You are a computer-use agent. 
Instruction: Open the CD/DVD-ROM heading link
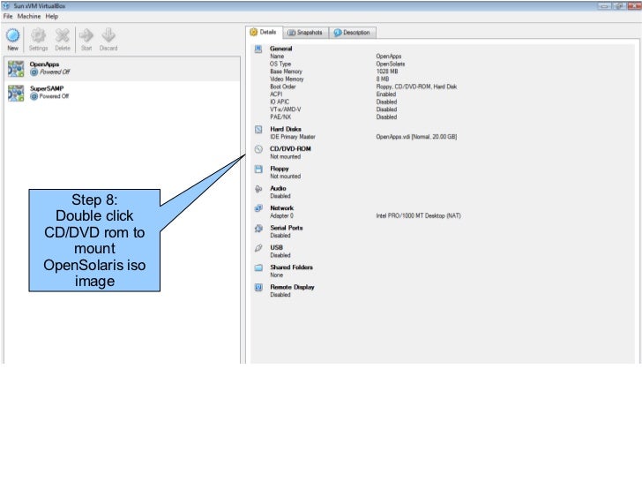click(x=290, y=148)
